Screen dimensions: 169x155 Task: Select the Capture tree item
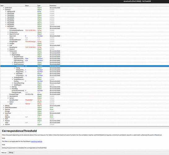tap(14, 53)
